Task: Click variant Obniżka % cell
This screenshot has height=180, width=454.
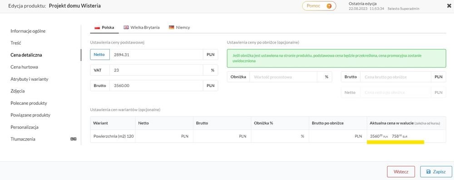Action: [x=280, y=136]
